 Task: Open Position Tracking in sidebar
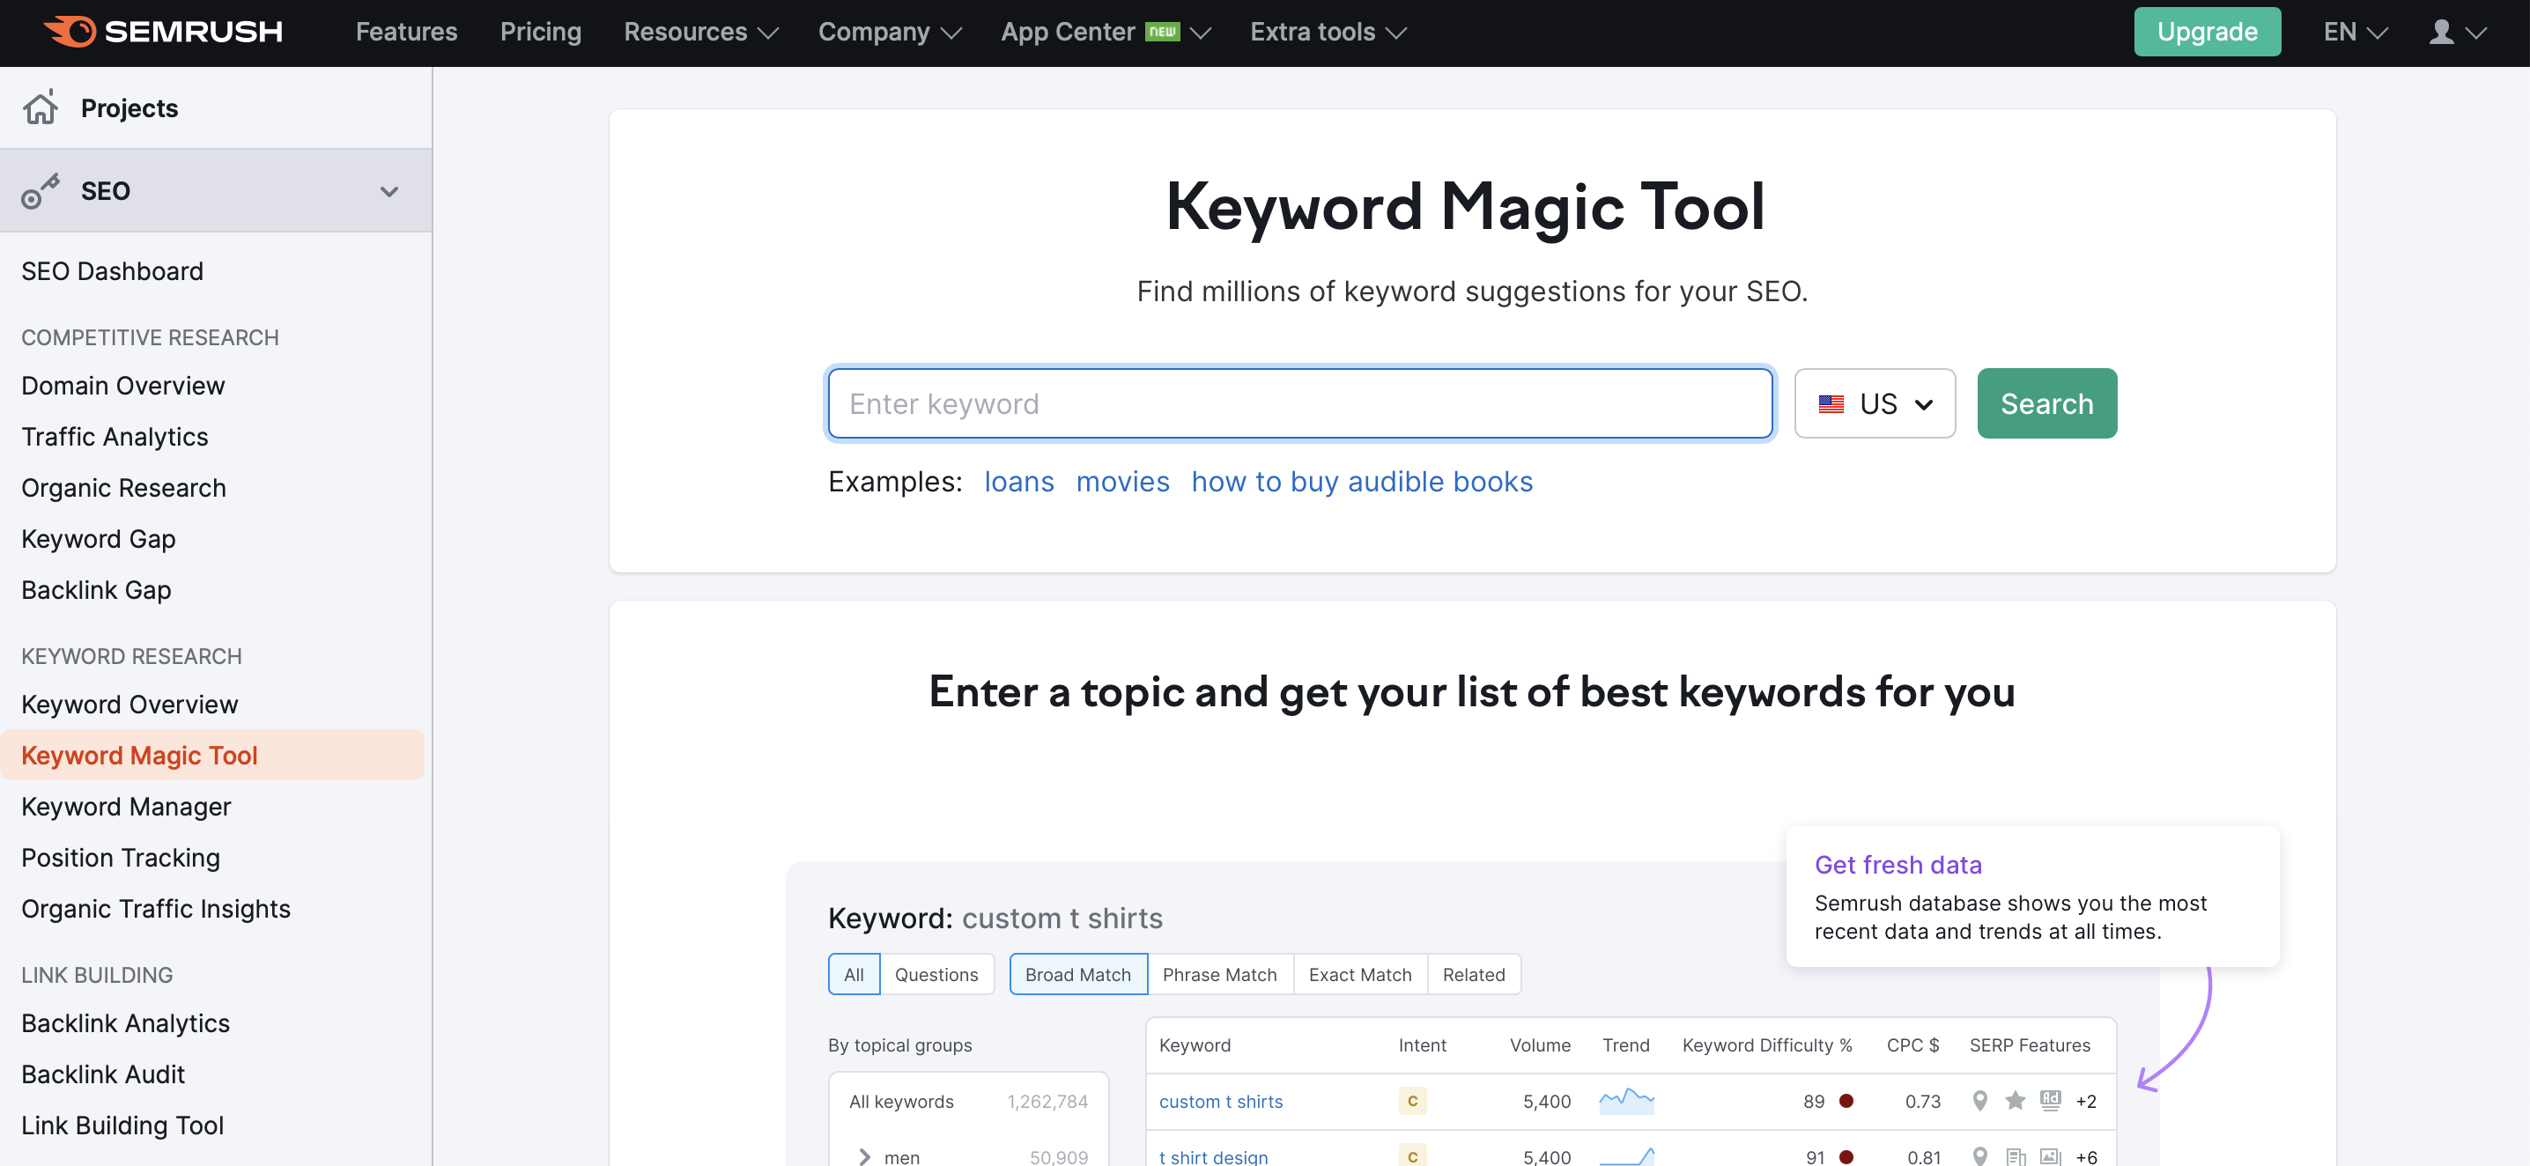coord(121,858)
